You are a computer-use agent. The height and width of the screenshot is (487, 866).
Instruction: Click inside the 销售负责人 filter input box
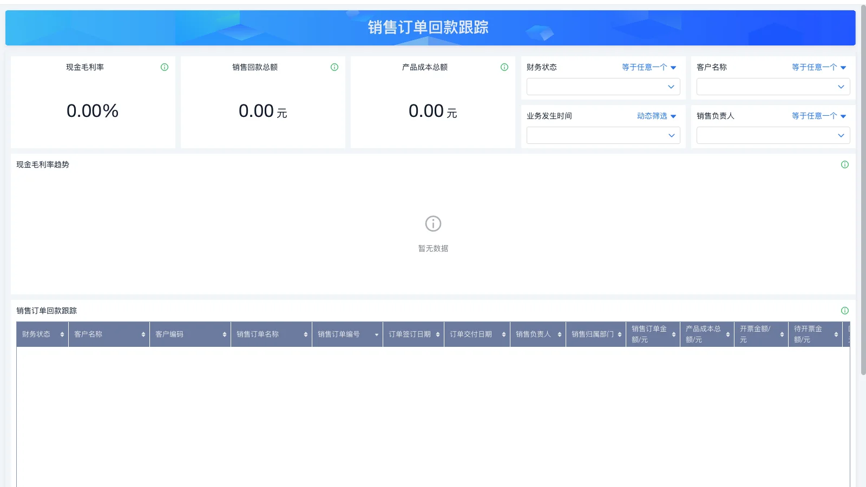pyautogui.click(x=772, y=135)
